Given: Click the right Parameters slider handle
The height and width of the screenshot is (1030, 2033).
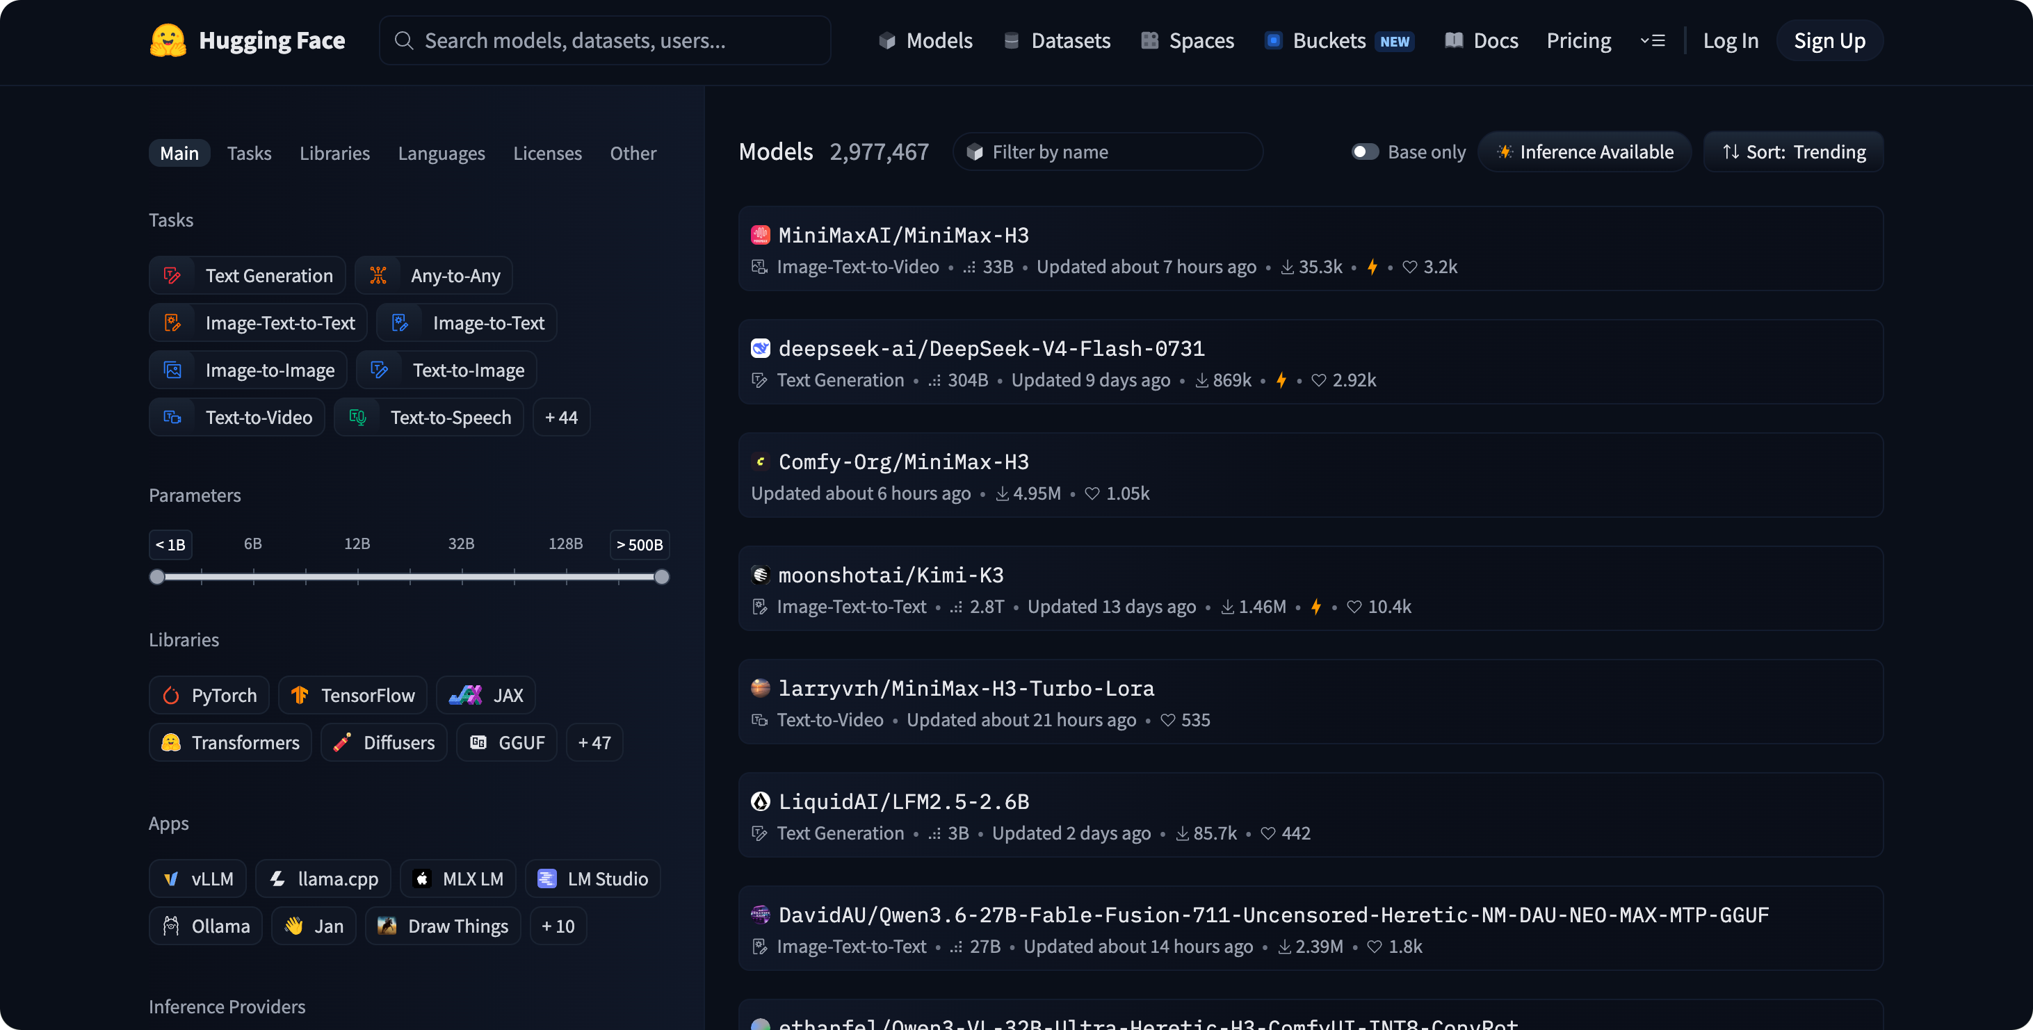Looking at the screenshot, I should click(662, 577).
